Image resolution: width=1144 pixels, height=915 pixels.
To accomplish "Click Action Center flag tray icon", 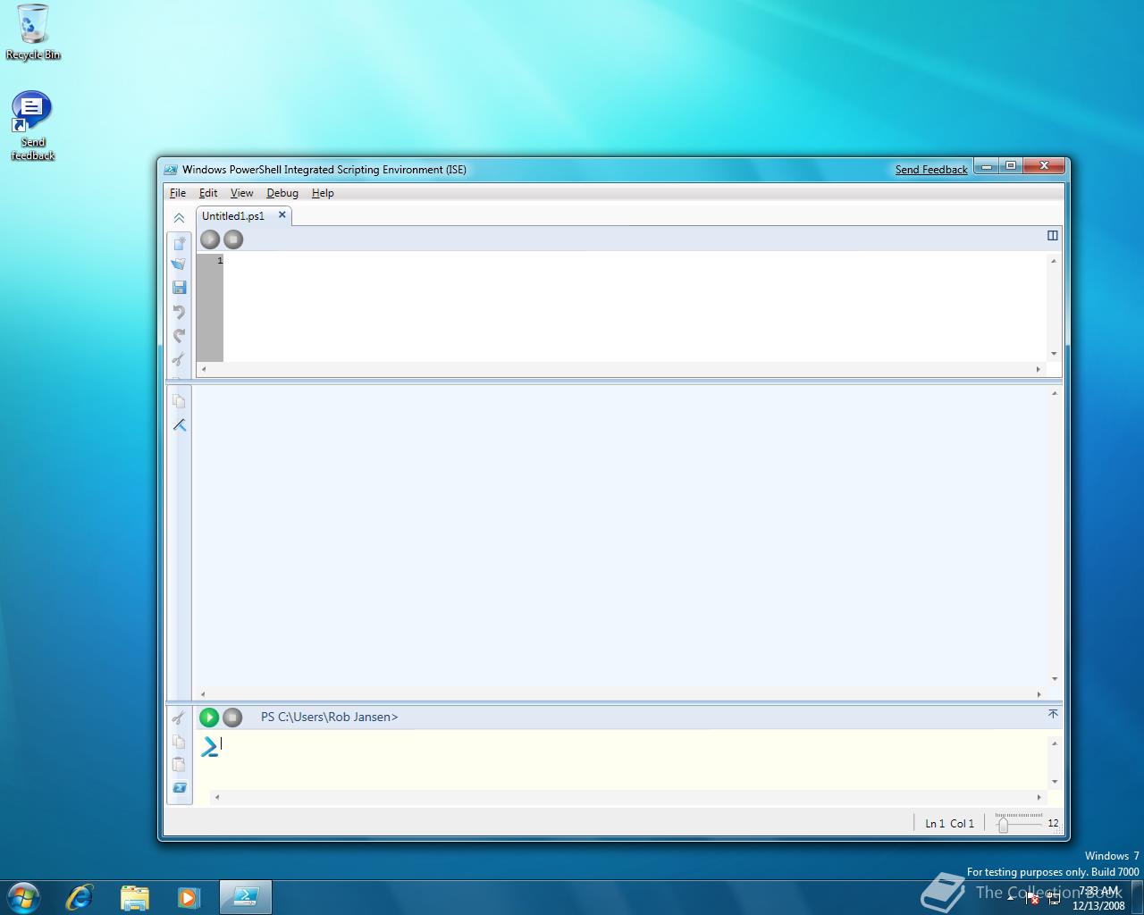I will [1031, 899].
